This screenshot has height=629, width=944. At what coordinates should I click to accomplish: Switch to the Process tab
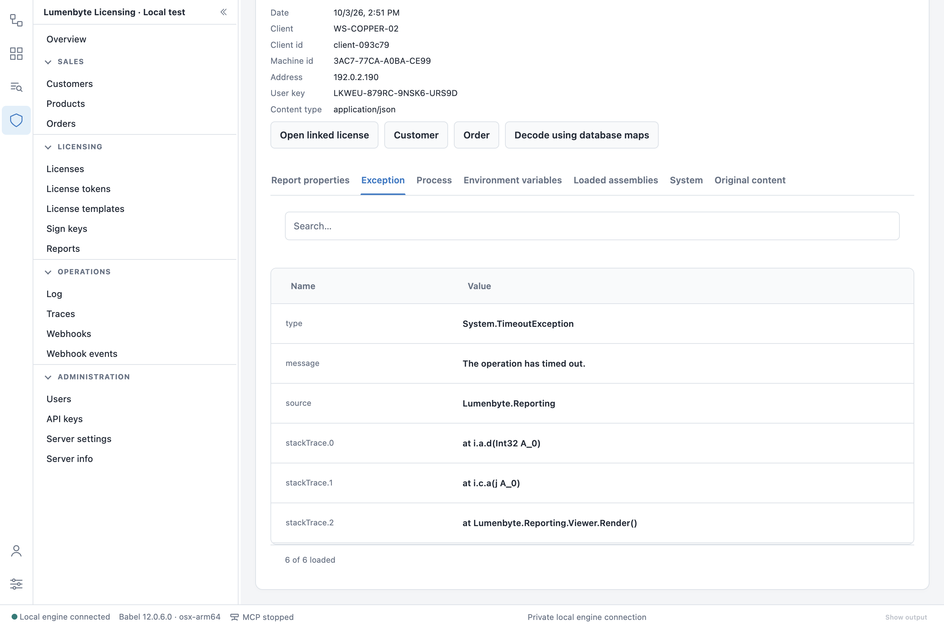point(434,180)
